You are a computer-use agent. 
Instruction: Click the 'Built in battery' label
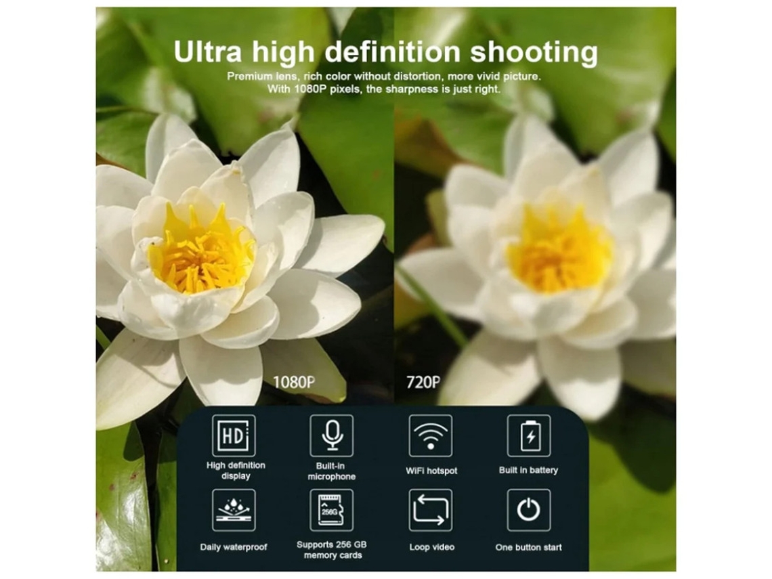[528, 470]
